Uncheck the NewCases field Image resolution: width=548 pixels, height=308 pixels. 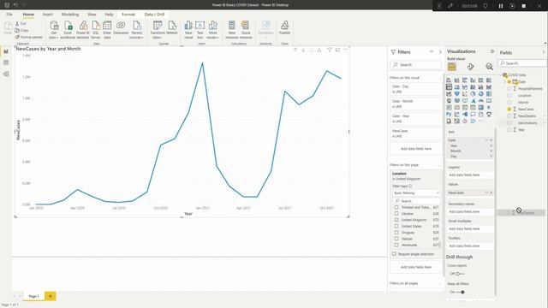pyautogui.click(x=509, y=110)
